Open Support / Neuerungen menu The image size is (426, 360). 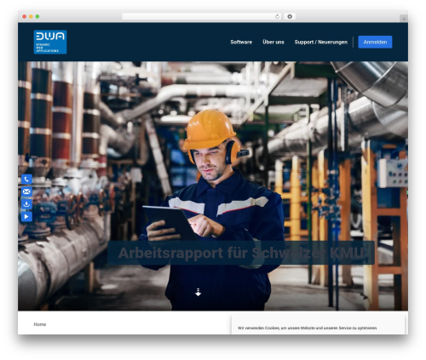coord(321,42)
